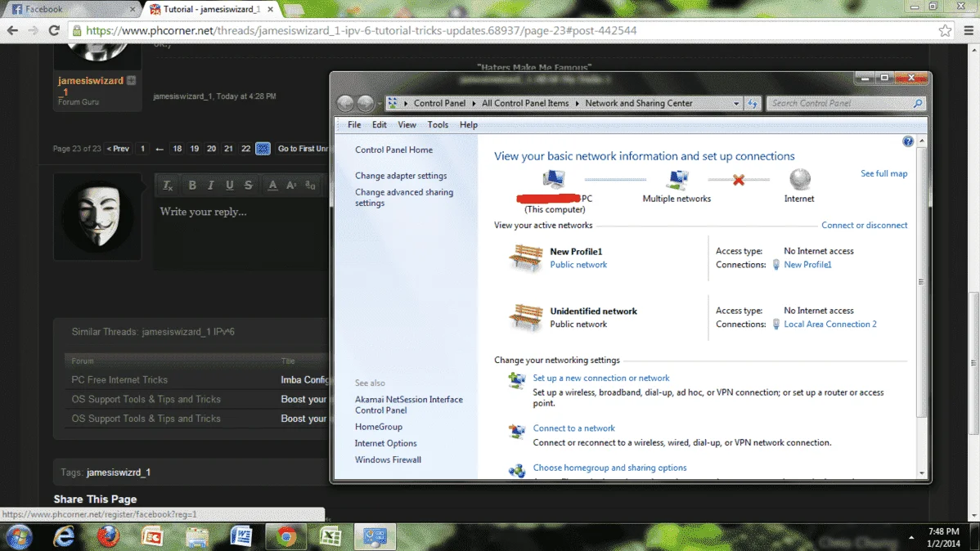Open Change adapter settings link

pyautogui.click(x=401, y=176)
